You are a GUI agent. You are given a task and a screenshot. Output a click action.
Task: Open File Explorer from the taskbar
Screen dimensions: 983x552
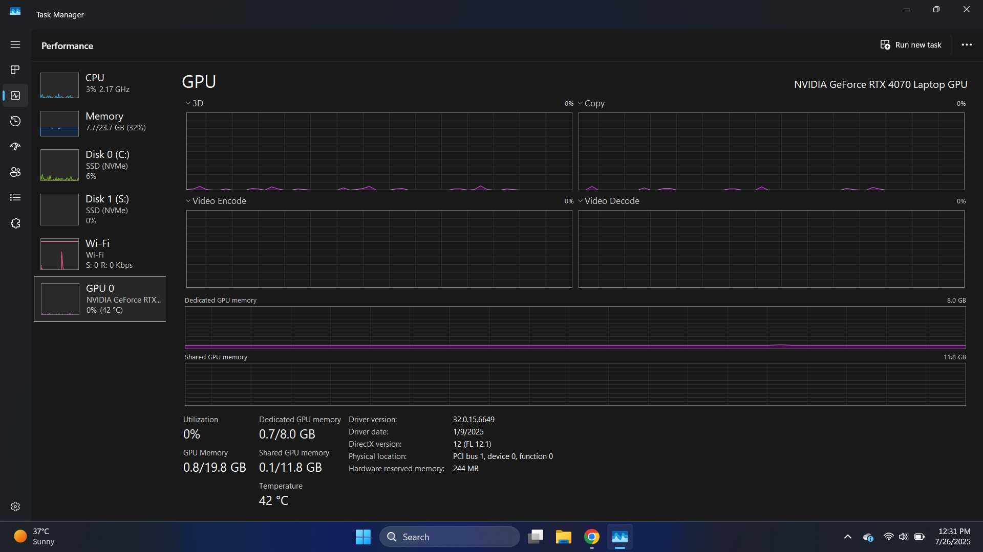click(x=564, y=537)
